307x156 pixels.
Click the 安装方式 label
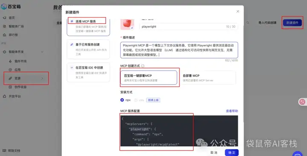[126, 92]
